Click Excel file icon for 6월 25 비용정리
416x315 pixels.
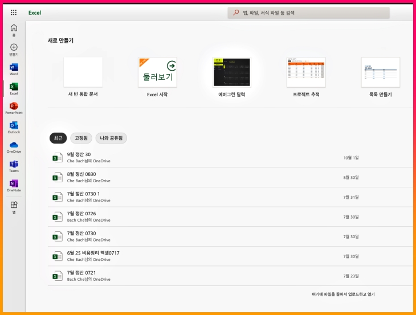(x=58, y=256)
